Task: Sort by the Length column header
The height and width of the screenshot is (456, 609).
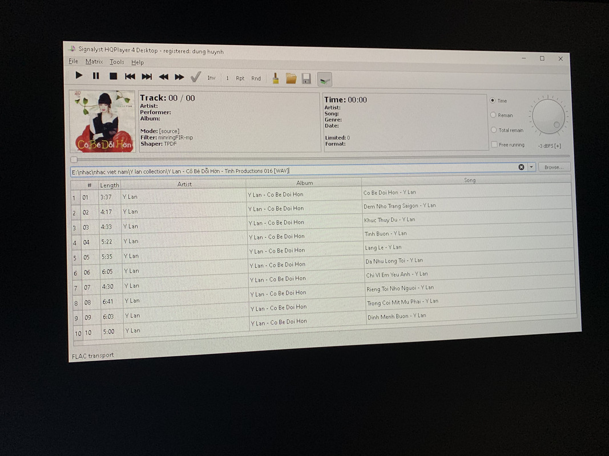Action: coord(110,185)
